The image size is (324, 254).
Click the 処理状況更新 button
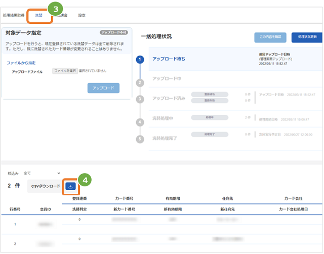tap(307, 37)
